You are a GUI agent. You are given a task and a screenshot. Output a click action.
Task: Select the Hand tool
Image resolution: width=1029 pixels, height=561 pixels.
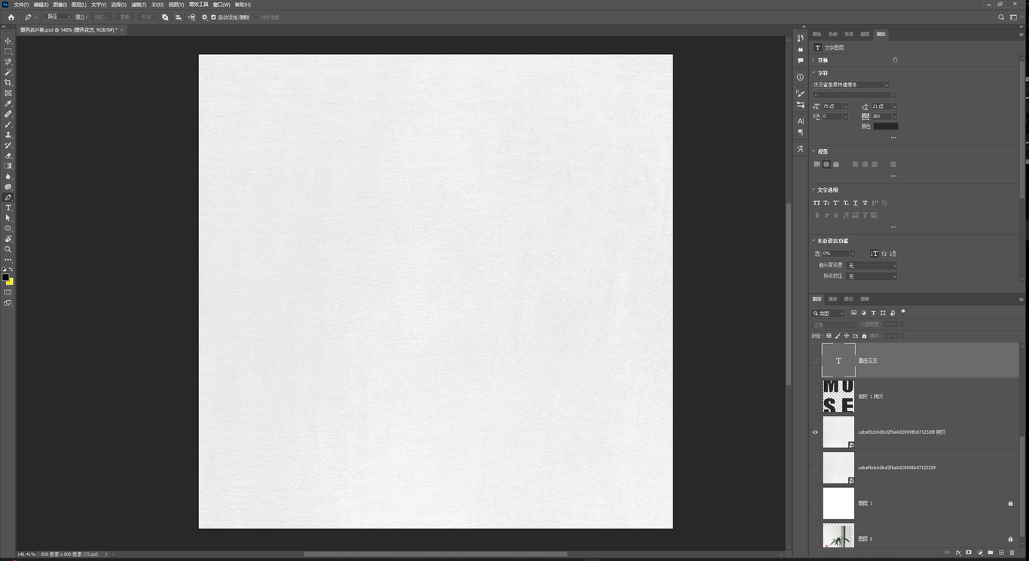point(8,239)
